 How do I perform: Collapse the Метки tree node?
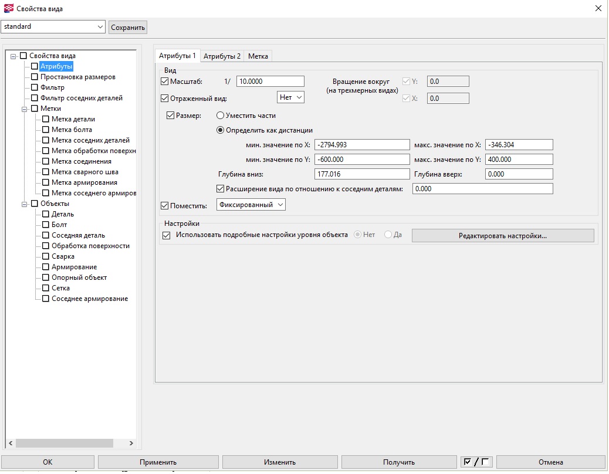point(25,109)
